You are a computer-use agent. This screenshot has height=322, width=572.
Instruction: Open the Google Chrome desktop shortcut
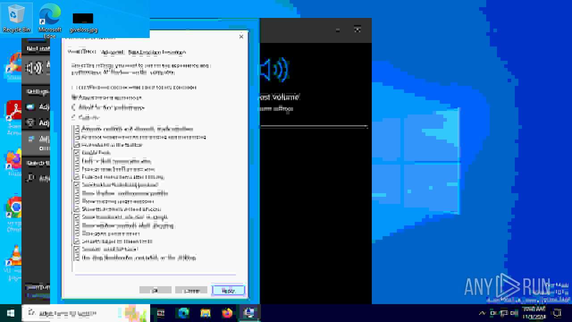(14, 214)
